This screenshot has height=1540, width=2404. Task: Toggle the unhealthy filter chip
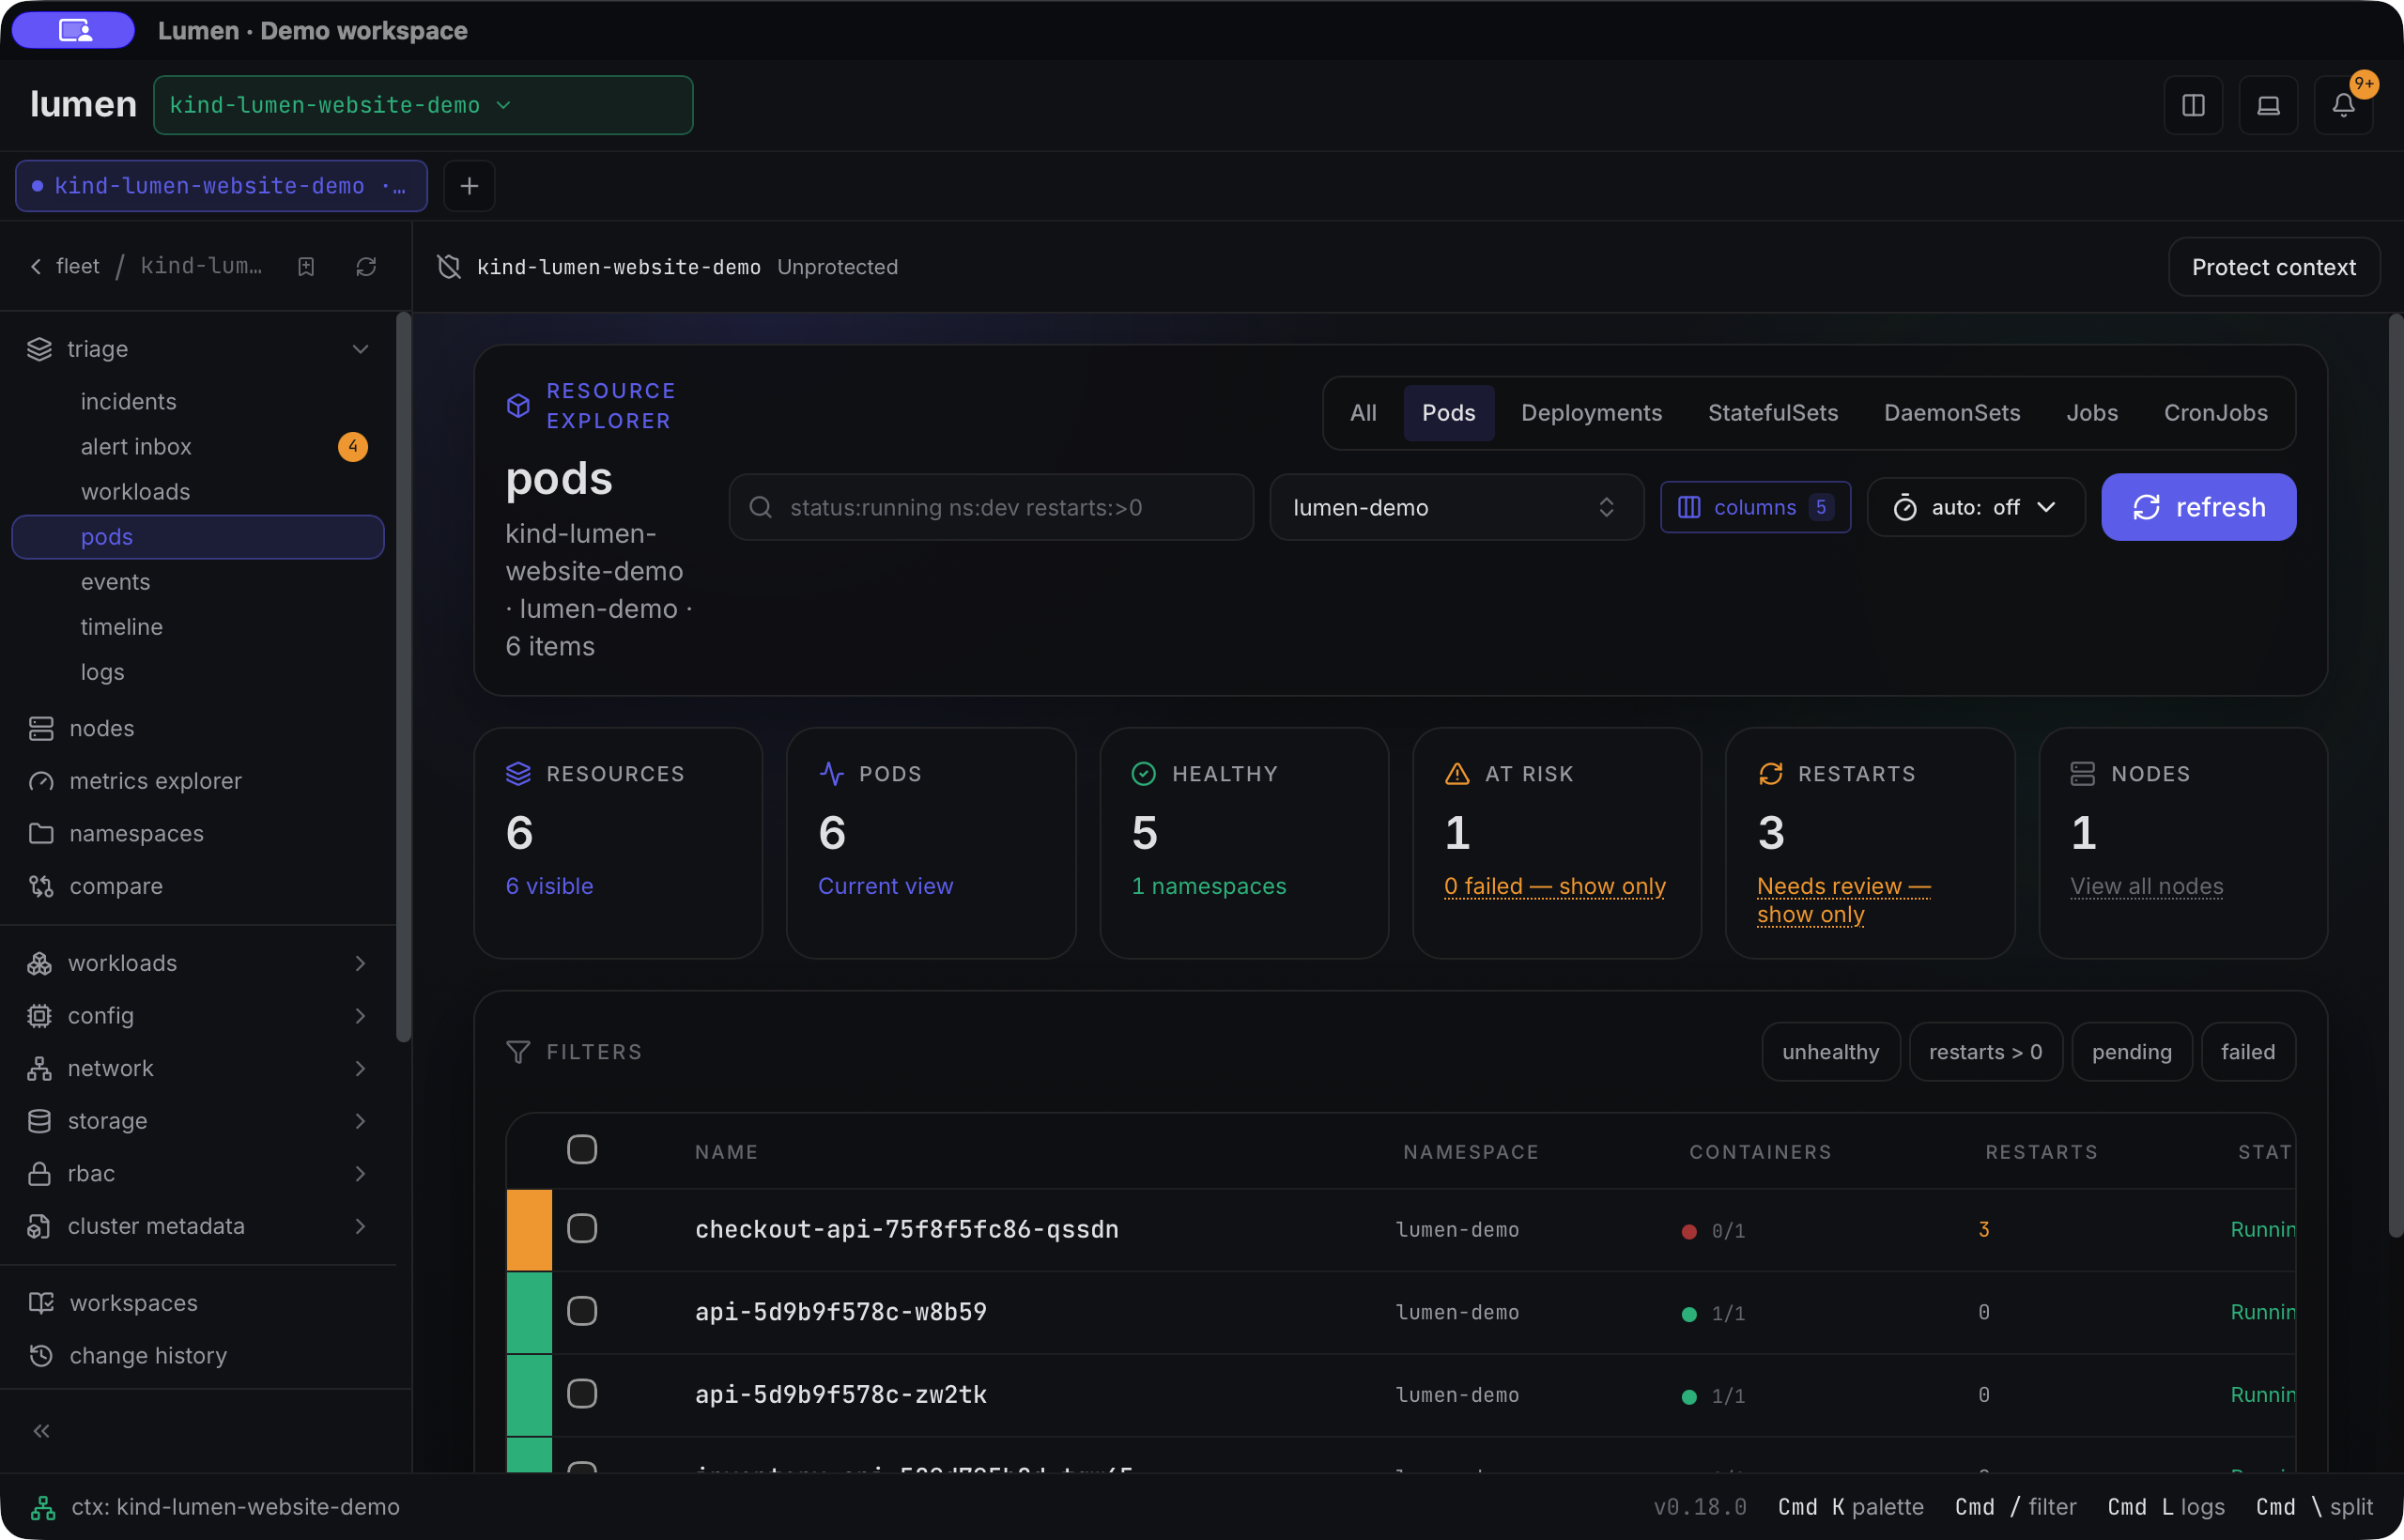(1830, 1052)
